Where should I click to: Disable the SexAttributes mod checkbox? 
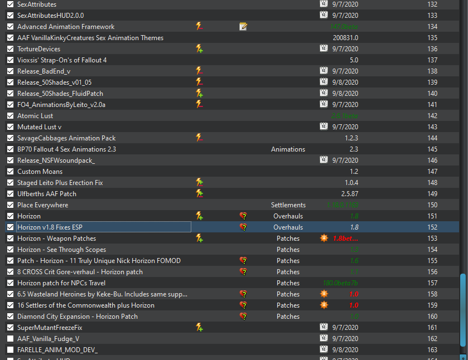(x=10, y=4)
